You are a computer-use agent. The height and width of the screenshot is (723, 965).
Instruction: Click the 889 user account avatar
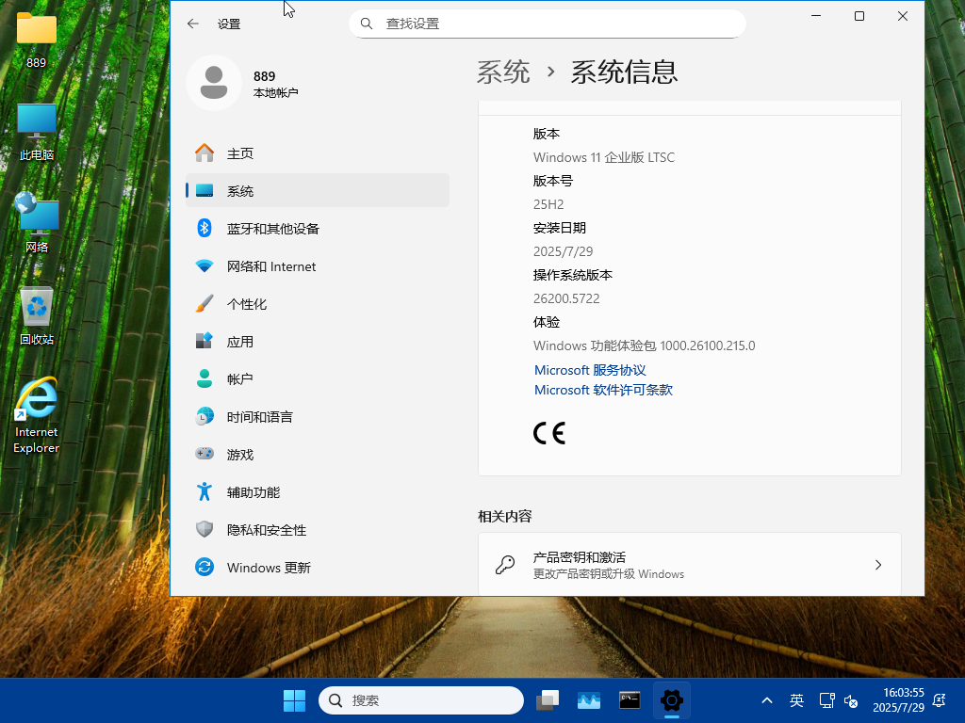point(214,83)
